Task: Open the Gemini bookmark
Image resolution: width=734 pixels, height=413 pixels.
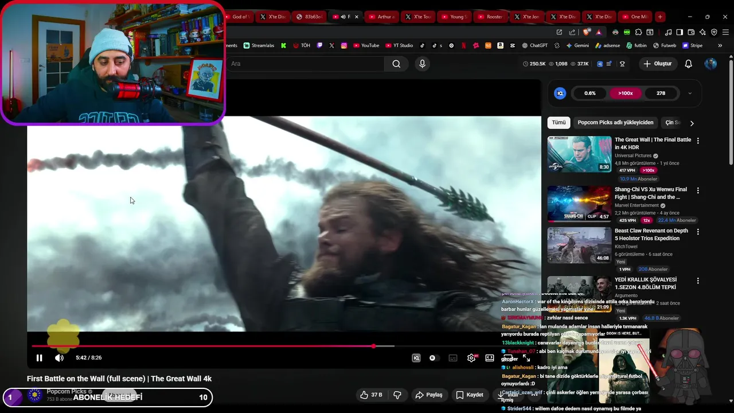Action: (577, 45)
